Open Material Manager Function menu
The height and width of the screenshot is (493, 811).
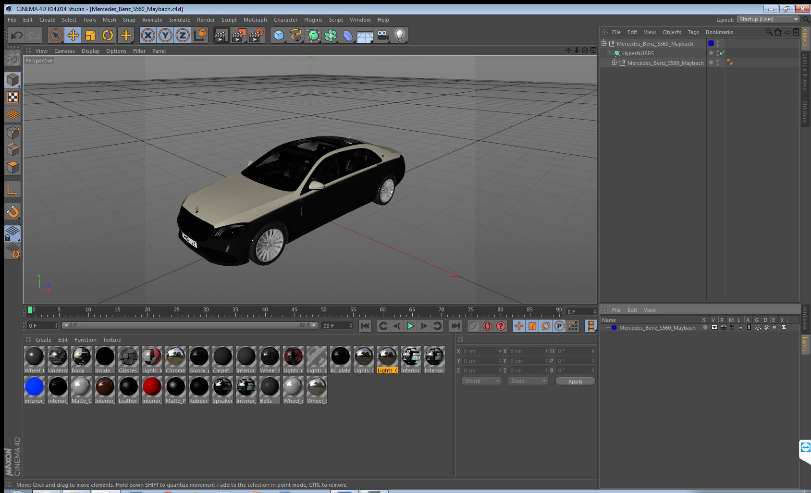coord(85,340)
